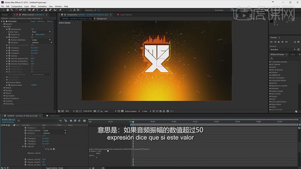Toggle the X Rotation stopwatch in timeline
Image resolution: width=301 pixels, height=169 pixels.
[x=25, y=138]
